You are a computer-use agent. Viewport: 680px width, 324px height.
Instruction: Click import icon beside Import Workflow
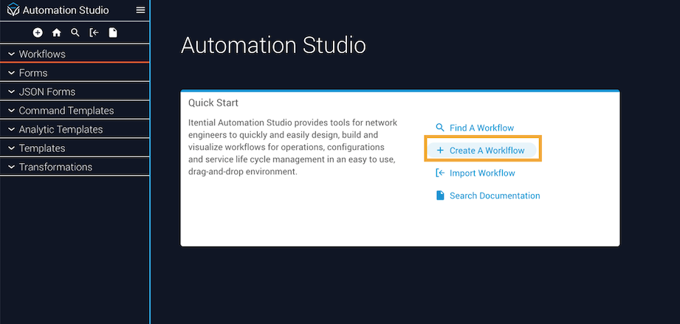(x=440, y=173)
